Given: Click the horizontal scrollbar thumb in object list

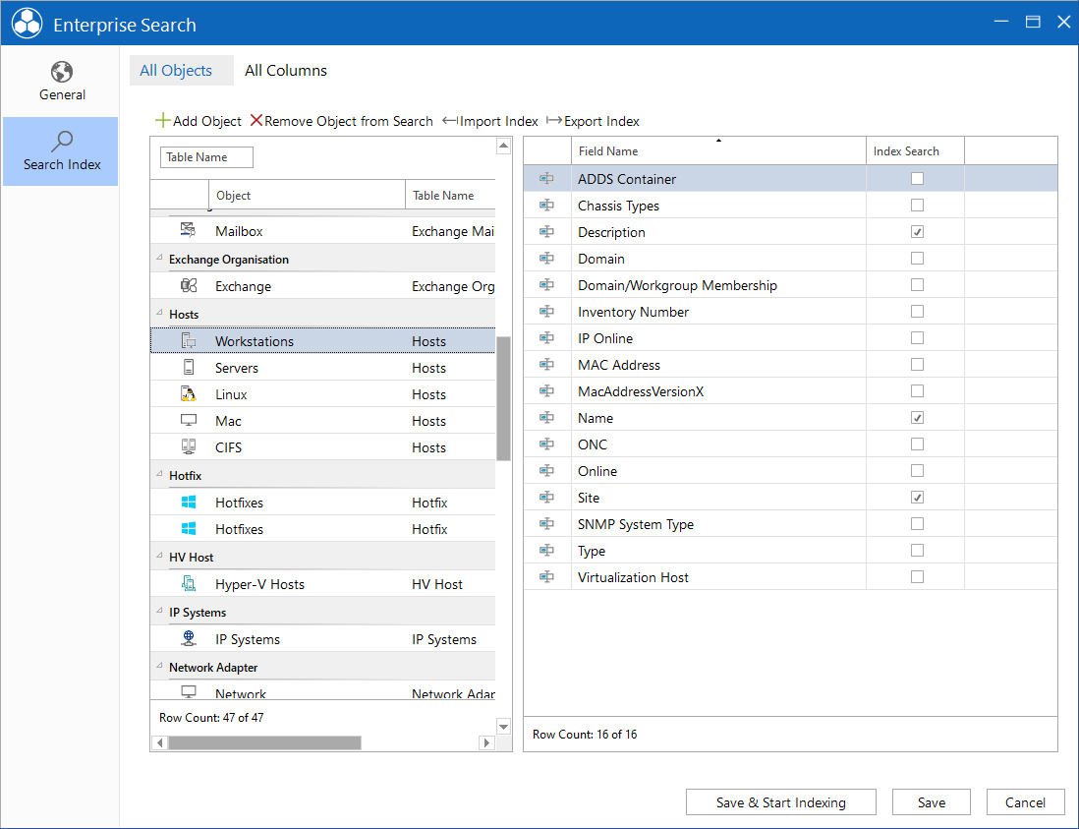Looking at the screenshot, I should tap(265, 742).
